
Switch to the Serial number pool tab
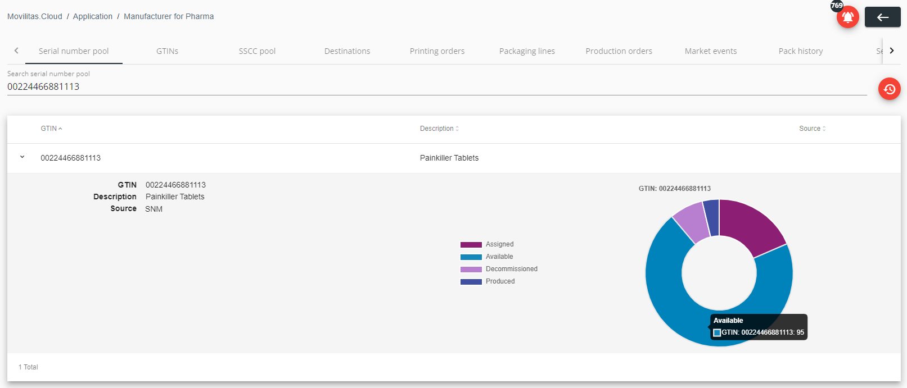coord(74,51)
